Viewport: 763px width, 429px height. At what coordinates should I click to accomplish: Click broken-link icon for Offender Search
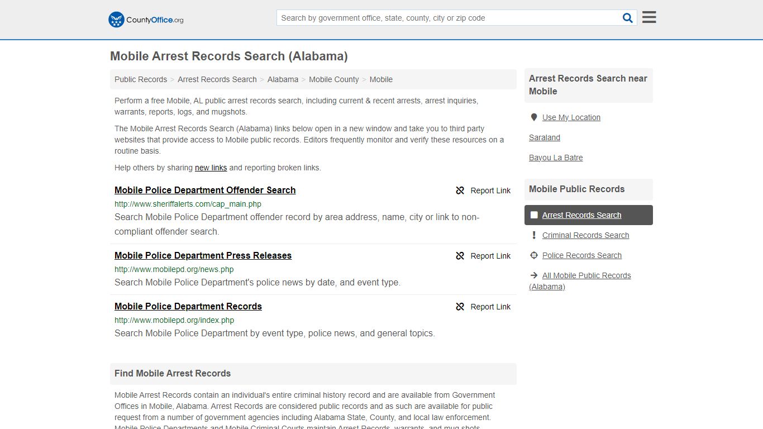(460, 190)
